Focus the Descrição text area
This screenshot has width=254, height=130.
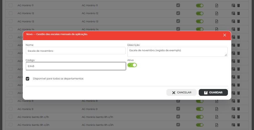point(177,52)
